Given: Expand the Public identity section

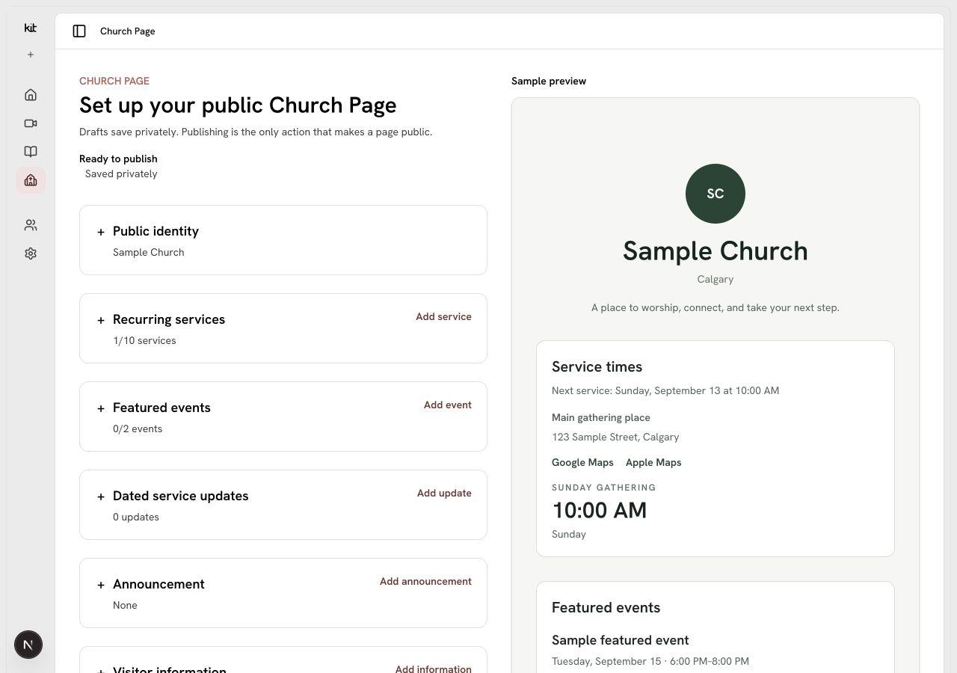Looking at the screenshot, I should pos(101,232).
